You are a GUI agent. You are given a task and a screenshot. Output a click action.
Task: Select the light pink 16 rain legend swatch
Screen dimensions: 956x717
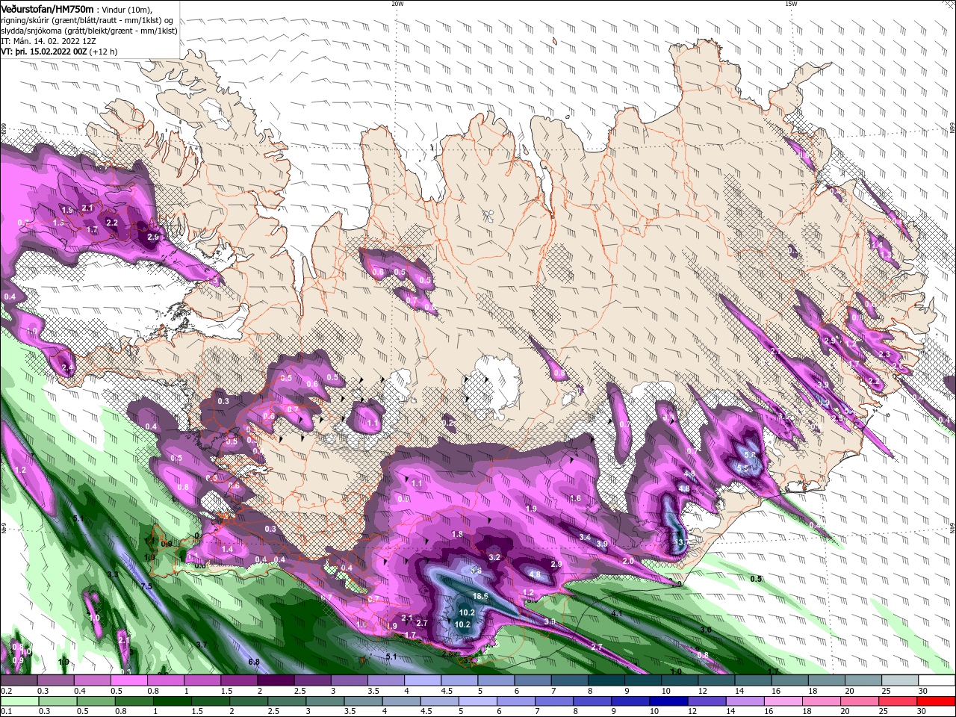pyautogui.click(x=784, y=701)
